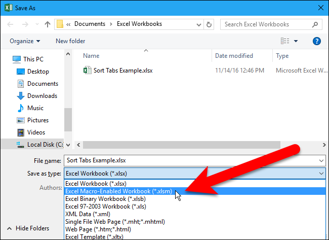Click the New folder button

click(x=70, y=41)
